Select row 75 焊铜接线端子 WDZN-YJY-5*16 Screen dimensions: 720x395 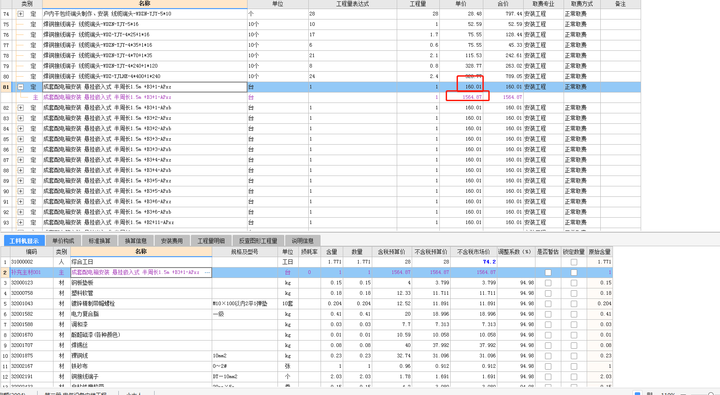click(145, 24)
